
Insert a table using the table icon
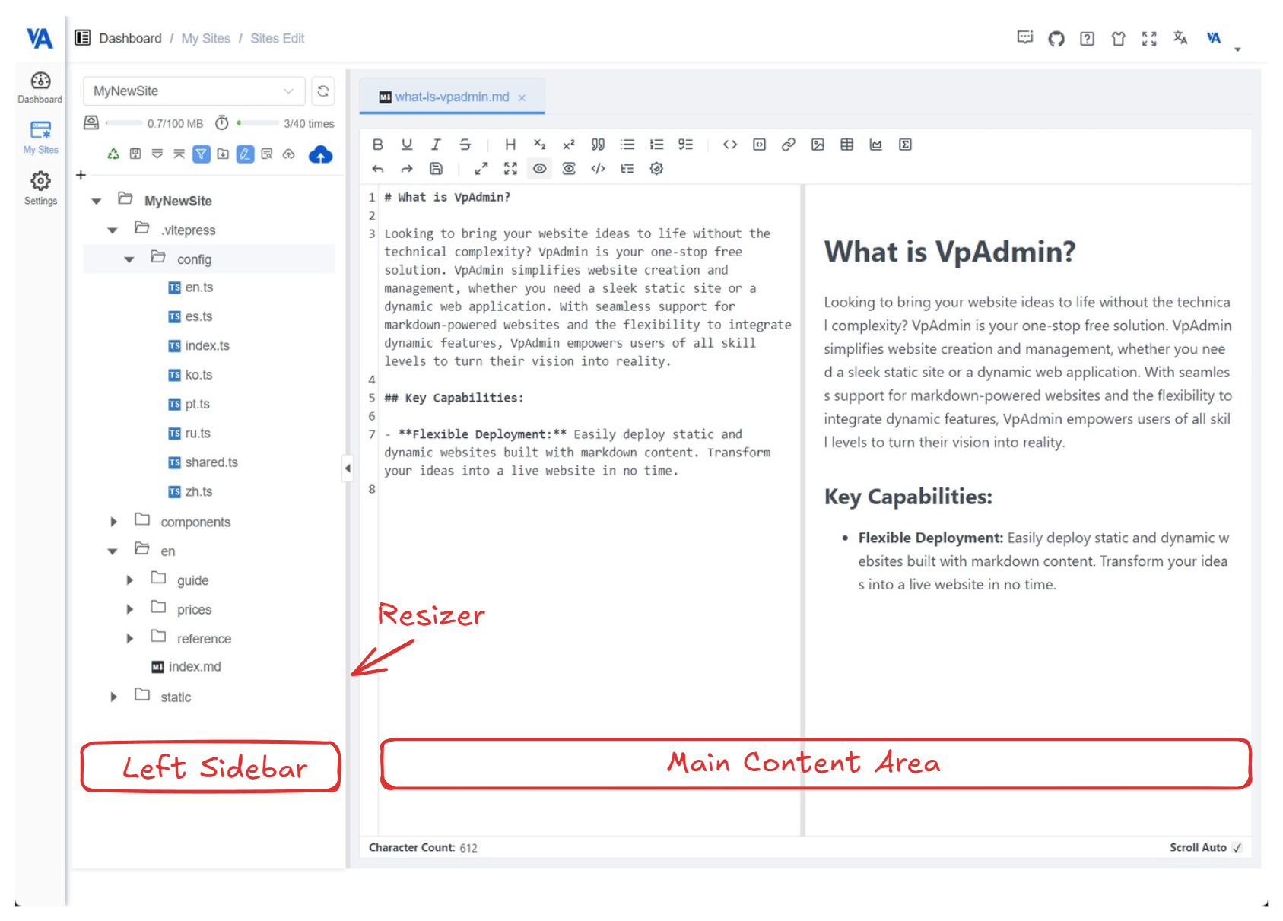(x=846, y=145)
